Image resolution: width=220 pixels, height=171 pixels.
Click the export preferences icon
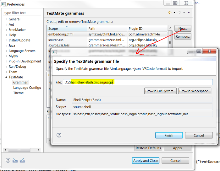click(x=22, y=160)
